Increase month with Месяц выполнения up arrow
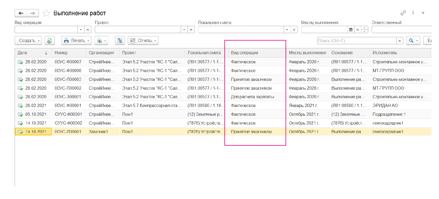439x199 pixels. click(364, 28)
